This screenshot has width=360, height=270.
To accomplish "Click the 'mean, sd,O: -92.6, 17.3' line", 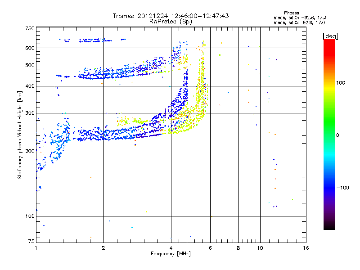I will click(300, 18).
